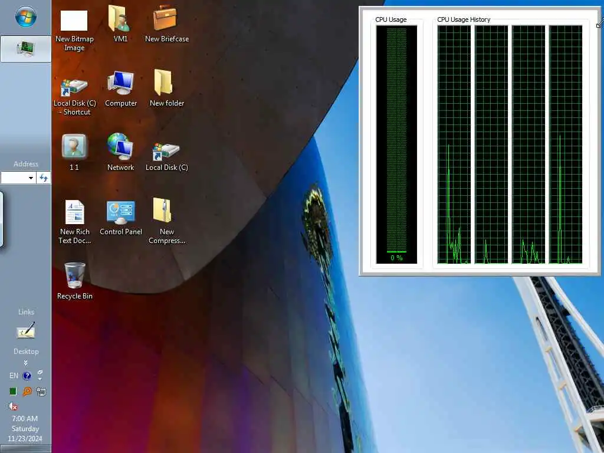Click the 0 % CPU usage value
The width and height of the screenshot is (604, 453).
(396, 258)
